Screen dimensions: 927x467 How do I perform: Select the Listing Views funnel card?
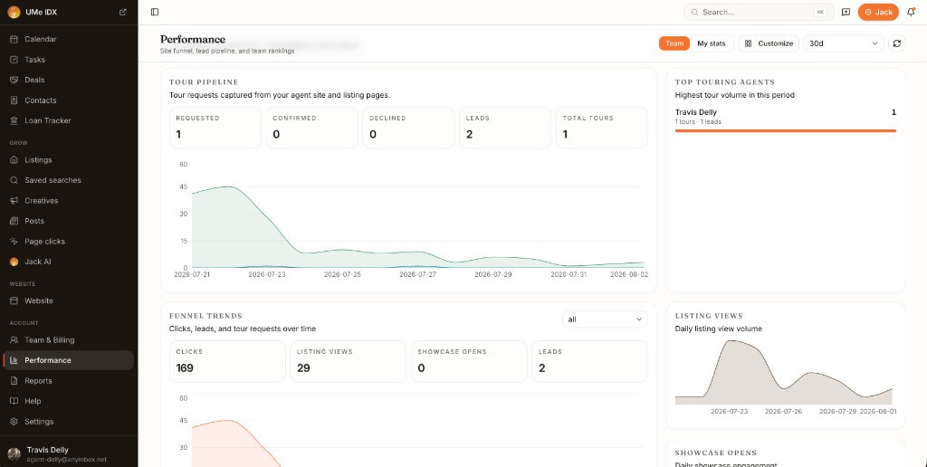tap(349, 361)
